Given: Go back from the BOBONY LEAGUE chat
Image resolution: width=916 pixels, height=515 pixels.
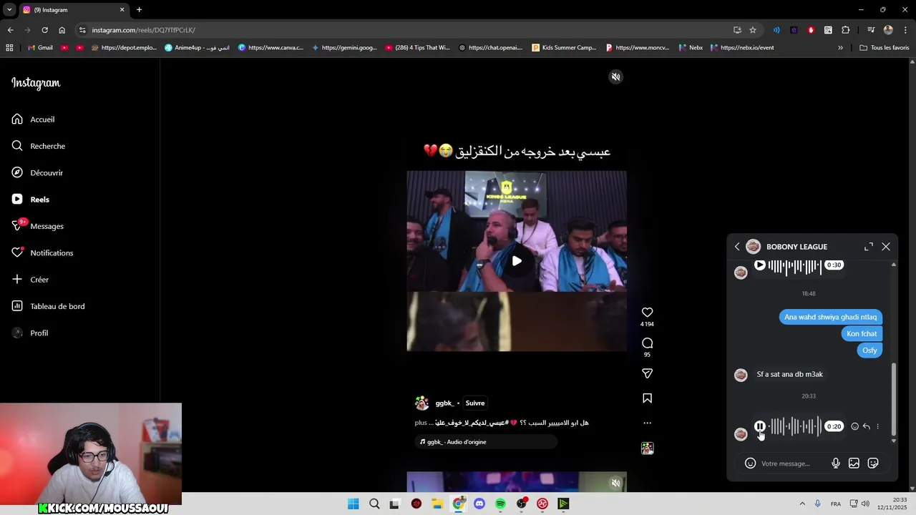Looking at the screenshot, I should click(737, 247).
